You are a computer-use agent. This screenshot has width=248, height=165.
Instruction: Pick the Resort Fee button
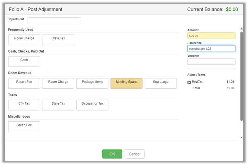(x=24, y=83)
